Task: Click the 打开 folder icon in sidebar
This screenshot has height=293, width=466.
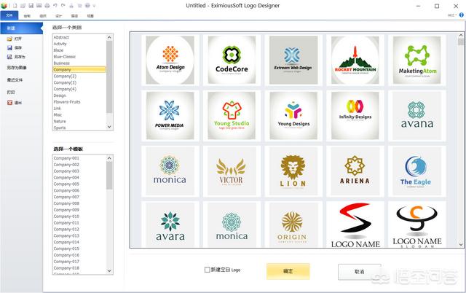Action: click(9, 39)
